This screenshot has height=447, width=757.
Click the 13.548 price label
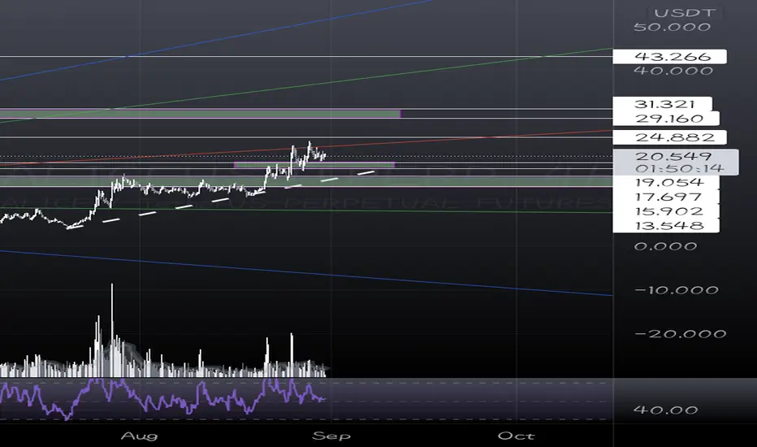pyautogui.click(x=666, y=226)
